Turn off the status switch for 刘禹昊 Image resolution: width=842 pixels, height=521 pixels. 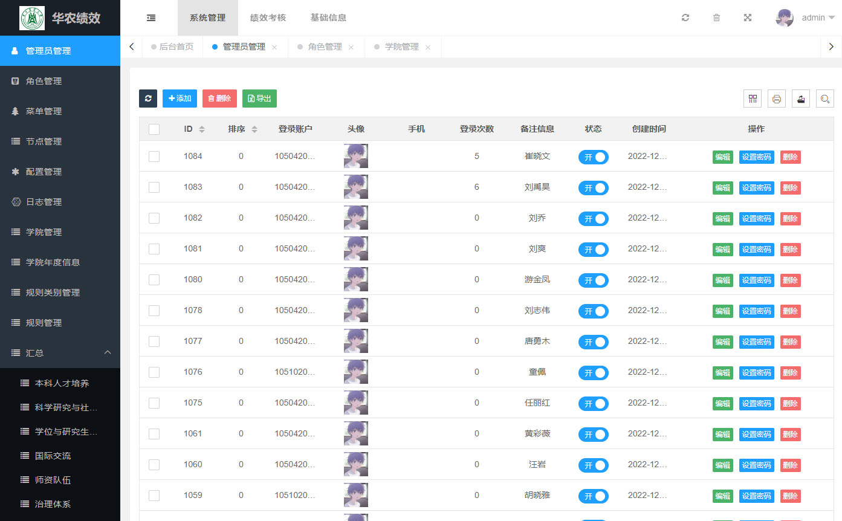(x=593, y=188)
